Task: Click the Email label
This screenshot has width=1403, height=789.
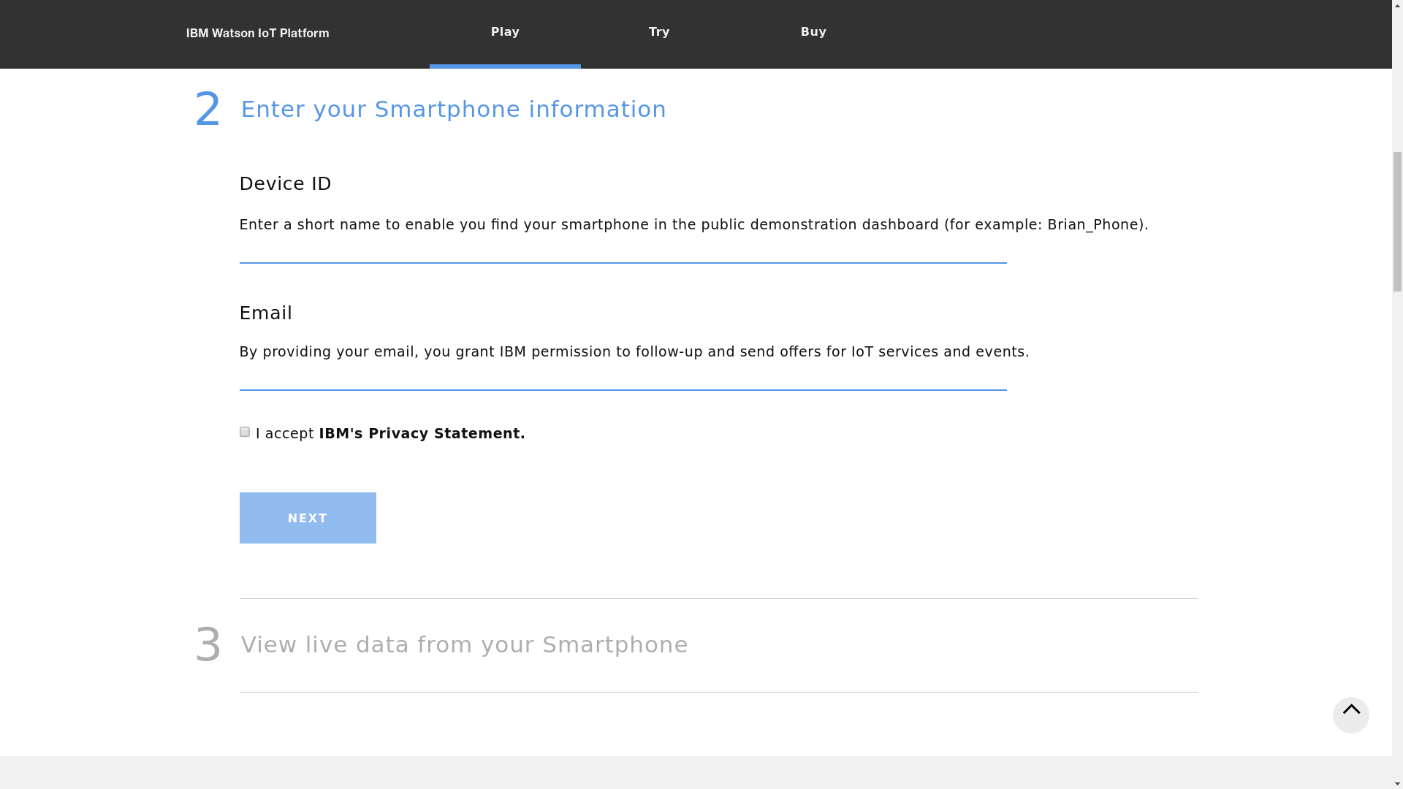Action: [x=266, y=313]
